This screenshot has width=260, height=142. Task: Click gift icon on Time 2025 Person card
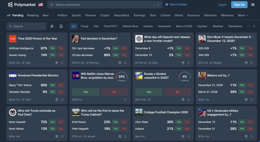(x=57, y=63)
